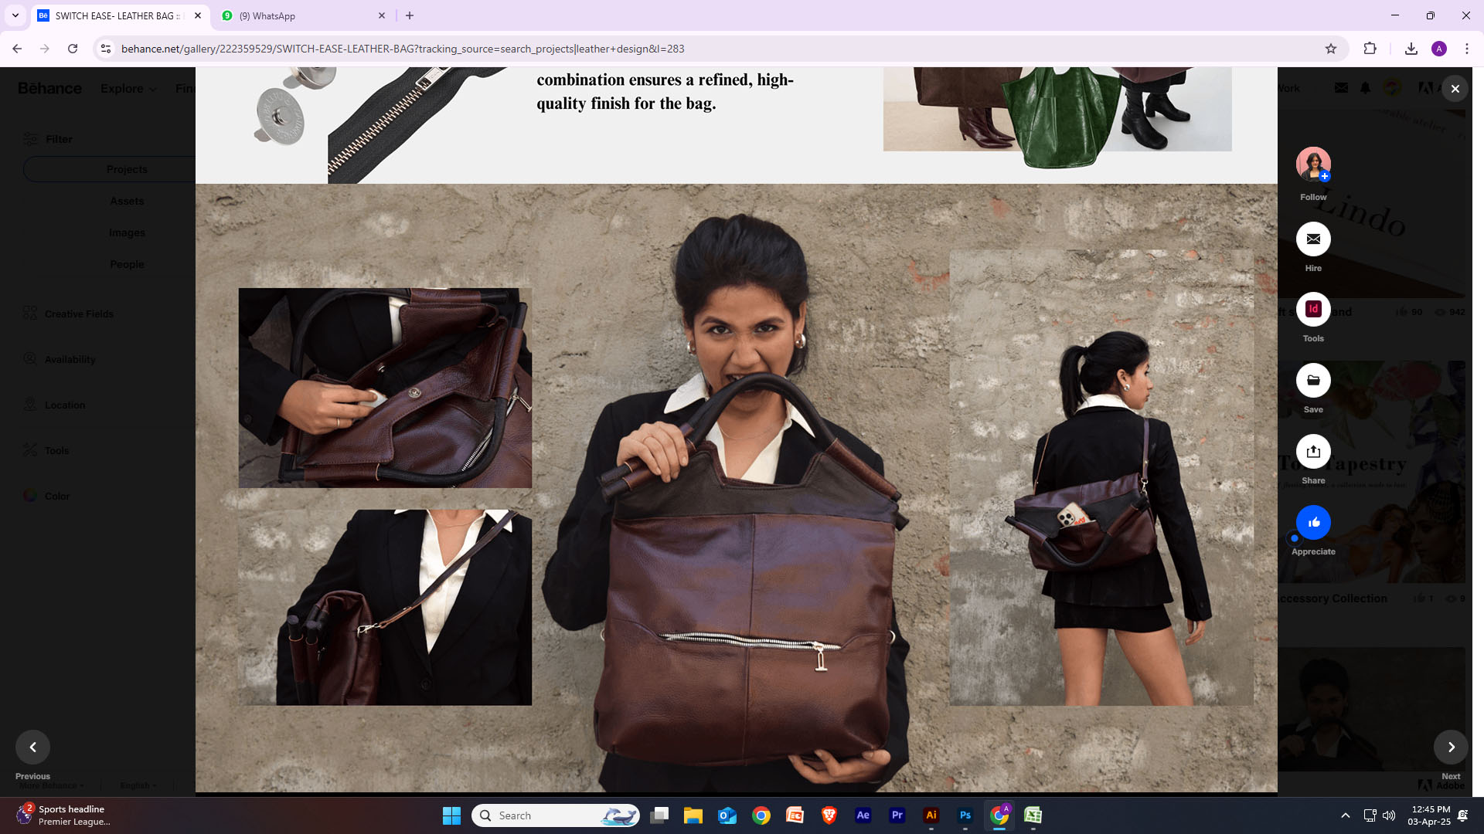Open Chrome extensions puzzle icon

1370,49
